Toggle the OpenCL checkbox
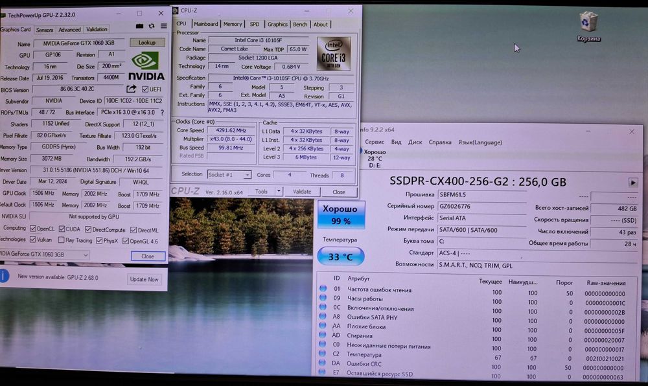 pos(33,229)
